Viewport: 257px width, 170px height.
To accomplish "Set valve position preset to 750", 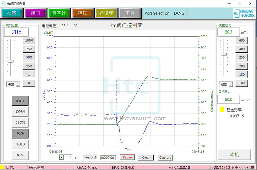I will tap(29, 49).
